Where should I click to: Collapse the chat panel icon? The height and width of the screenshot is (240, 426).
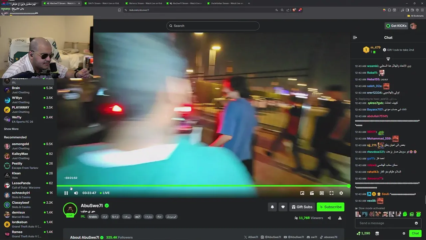pyautogui.click(x=355, y=38)
